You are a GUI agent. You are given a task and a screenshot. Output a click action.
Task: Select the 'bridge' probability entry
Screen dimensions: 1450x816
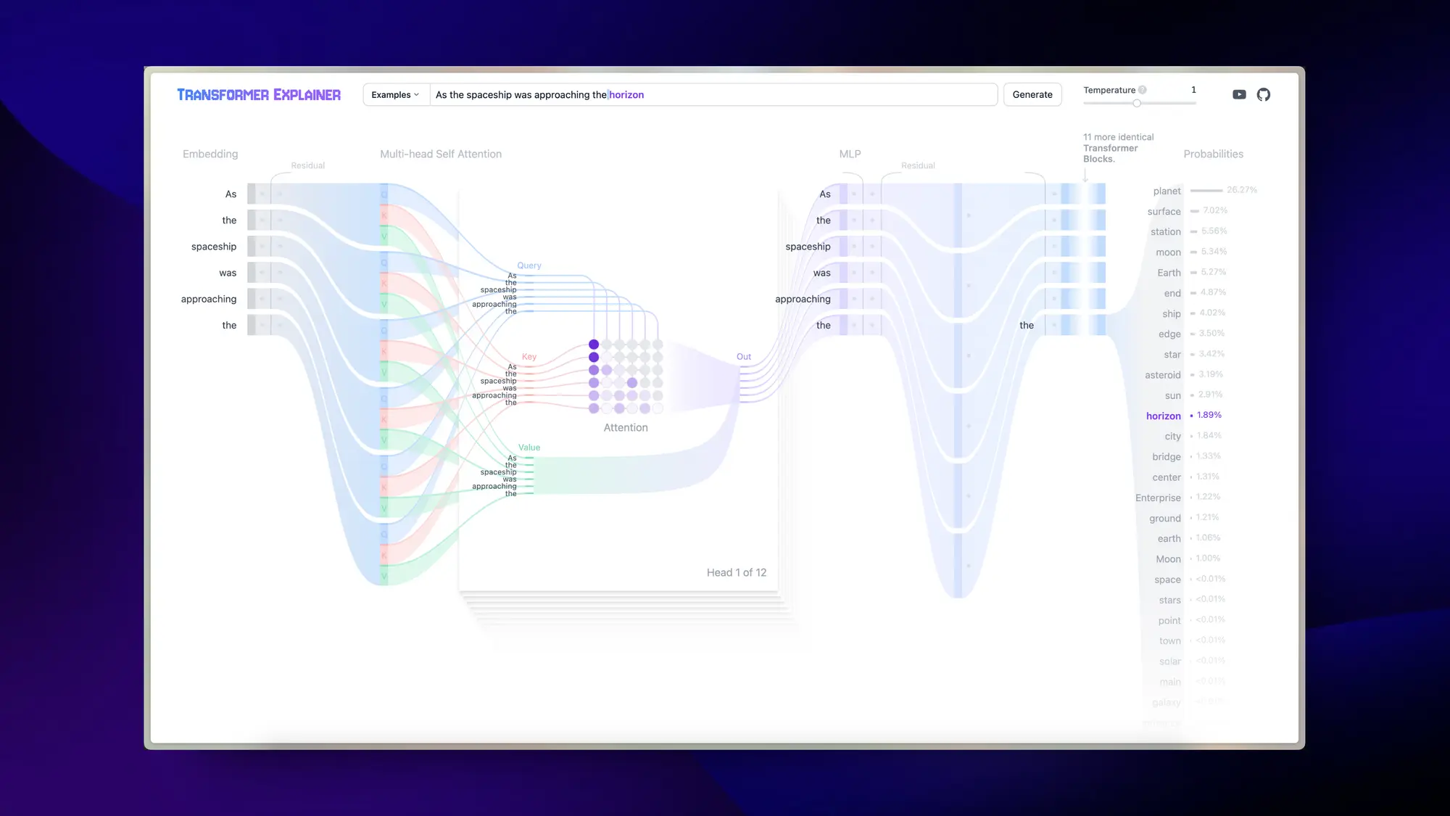tap(1166, 457)
